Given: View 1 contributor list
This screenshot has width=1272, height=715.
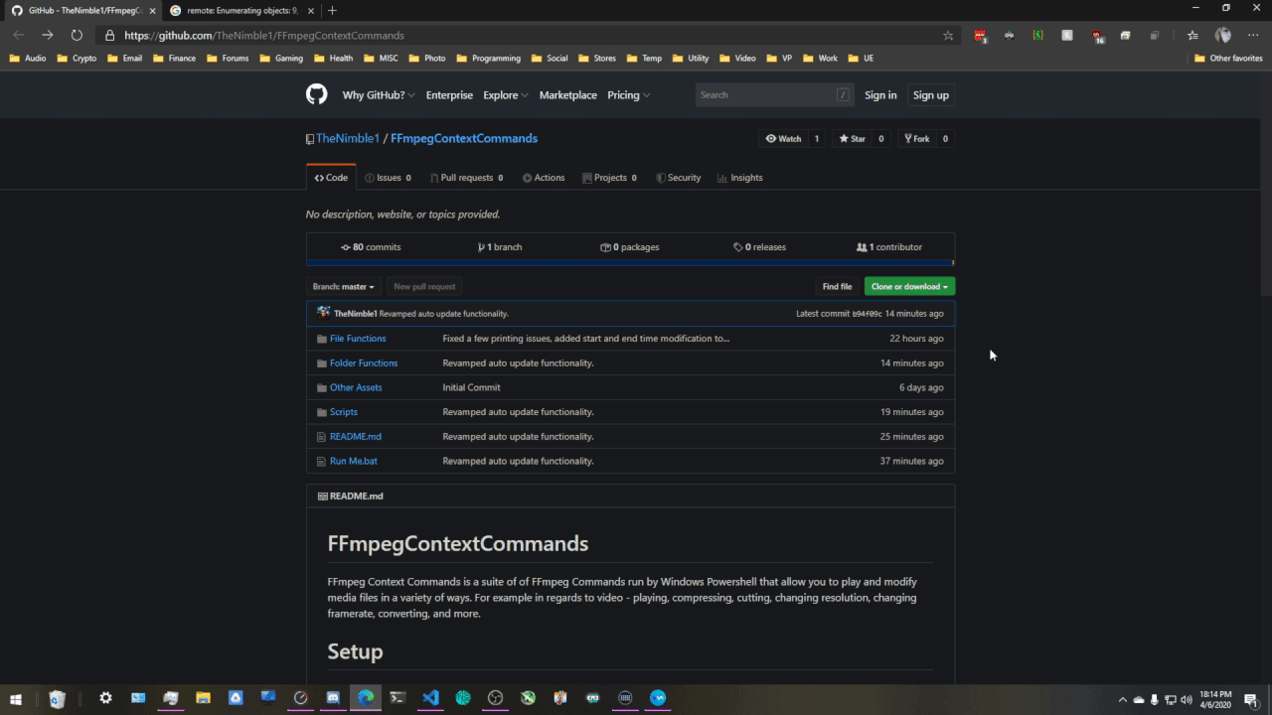Looking at the screenshot, I should coord(889,247).
